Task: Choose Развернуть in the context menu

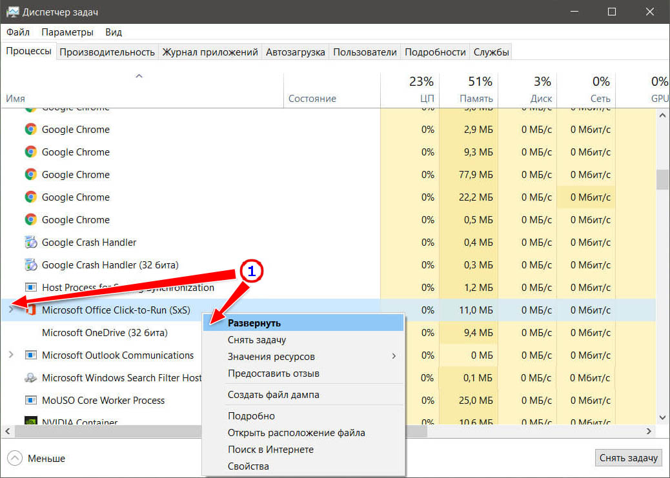Action: (x=303, y=323)
